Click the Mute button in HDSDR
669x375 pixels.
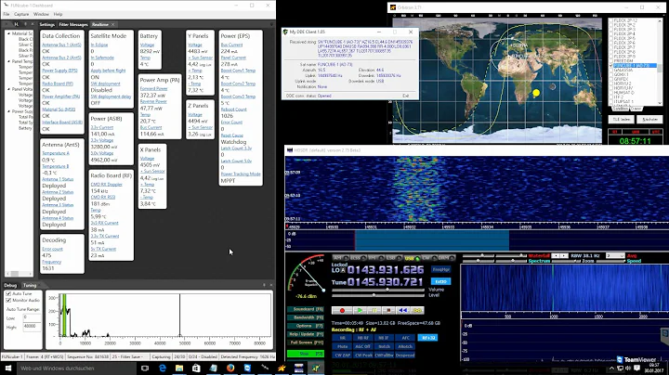tap(342, 346)
